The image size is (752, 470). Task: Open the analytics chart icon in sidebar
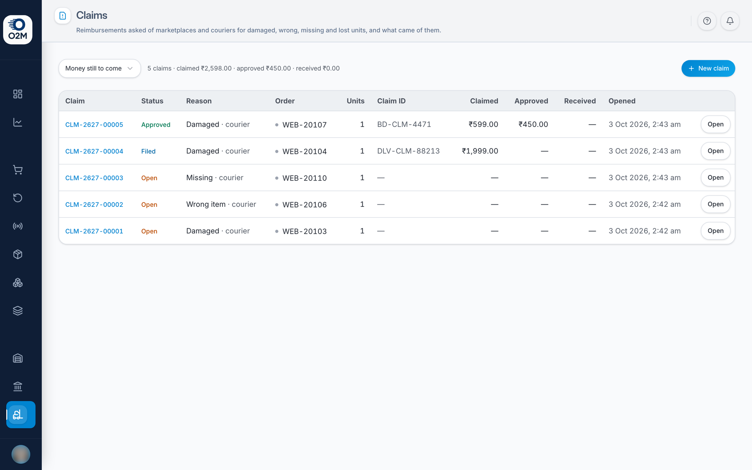18,122
